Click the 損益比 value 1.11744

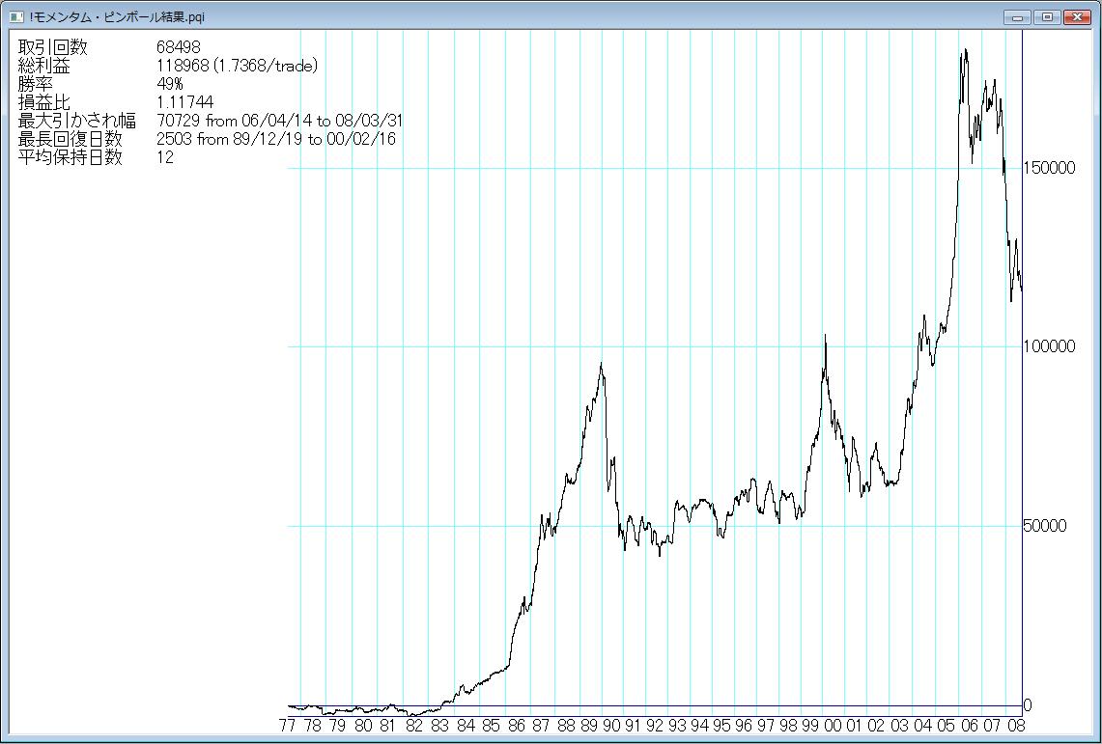[184, 102]
